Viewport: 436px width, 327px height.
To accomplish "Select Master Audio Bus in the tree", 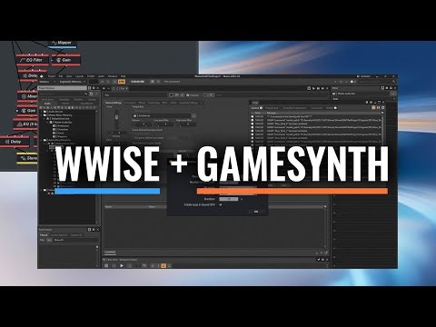I will 62,123.
